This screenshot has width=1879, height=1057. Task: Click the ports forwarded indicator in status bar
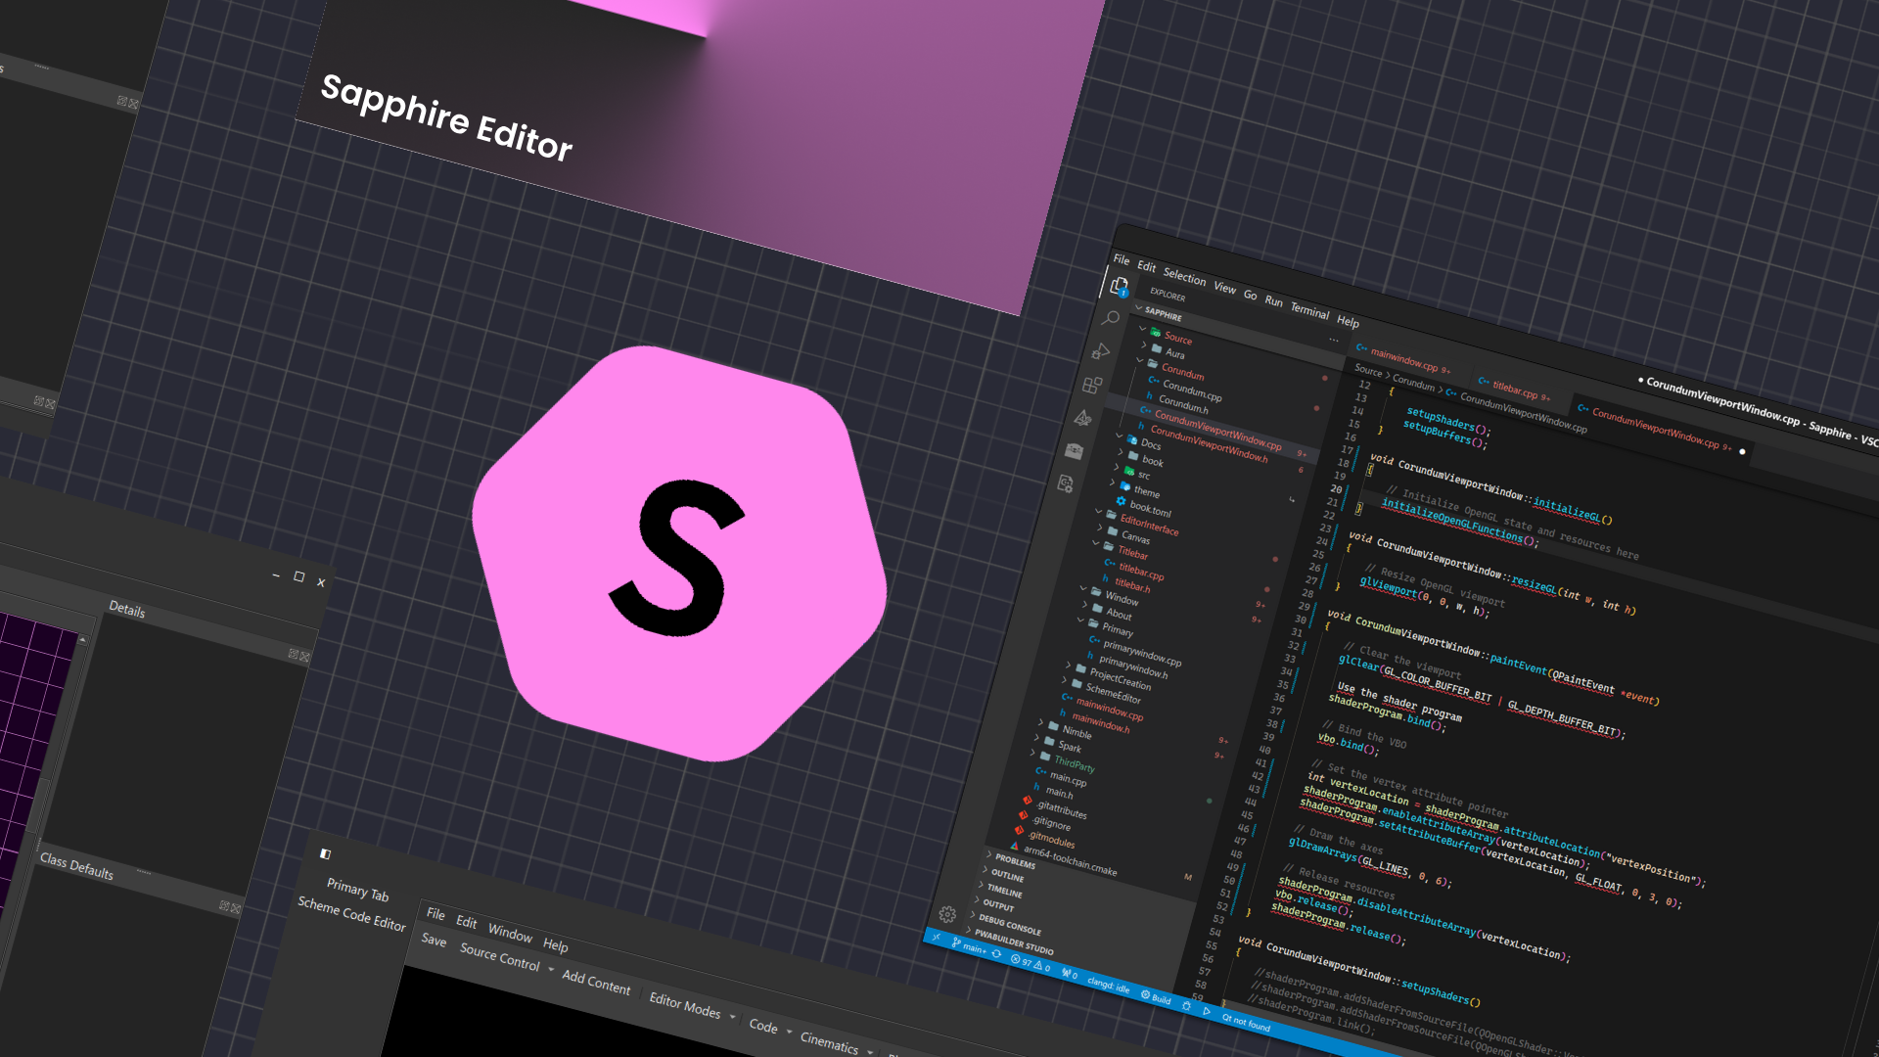(1070, 974)
